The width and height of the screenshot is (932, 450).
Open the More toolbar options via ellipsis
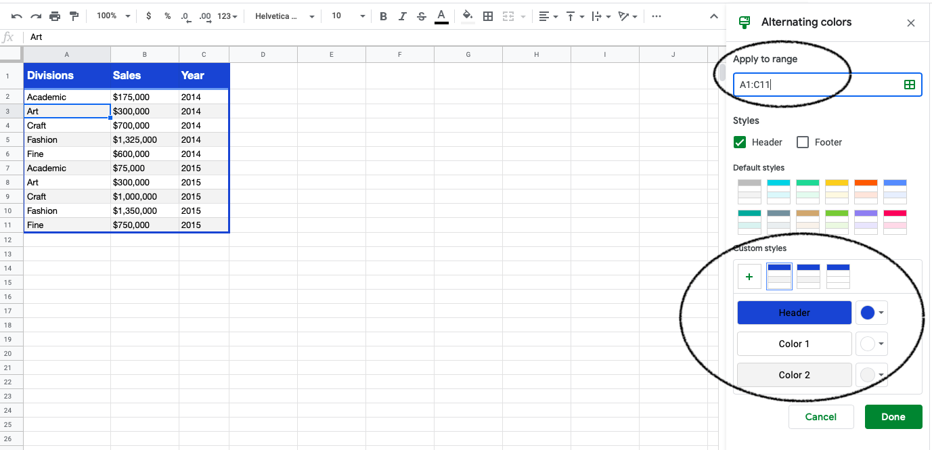[656, 16]
